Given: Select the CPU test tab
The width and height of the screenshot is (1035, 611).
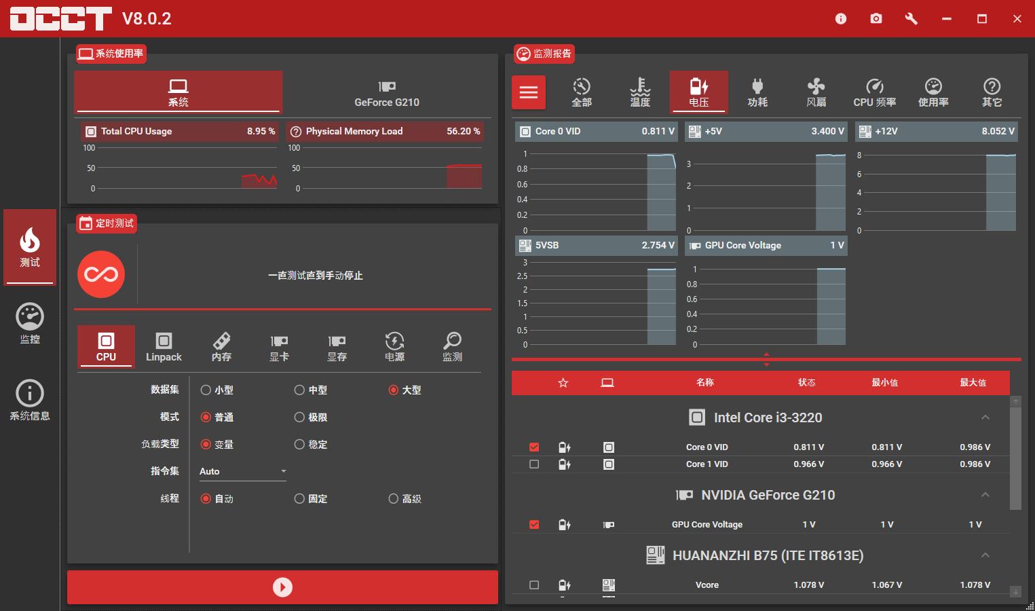Looking at the screenshot, I should coord(106,347).
